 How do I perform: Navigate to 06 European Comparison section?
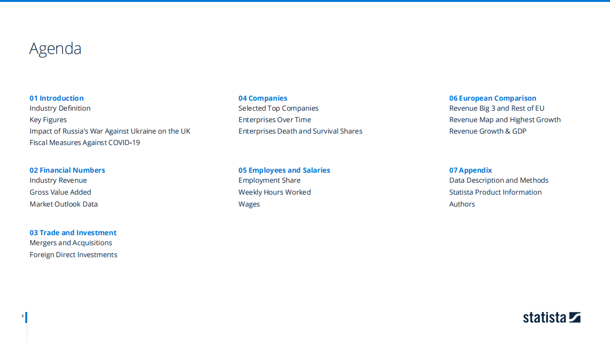click(x=493, y=98)
